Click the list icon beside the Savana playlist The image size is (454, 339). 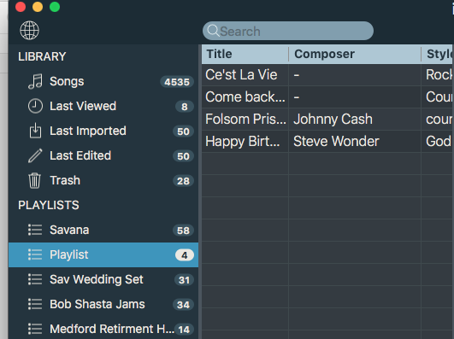click(35, 230)
